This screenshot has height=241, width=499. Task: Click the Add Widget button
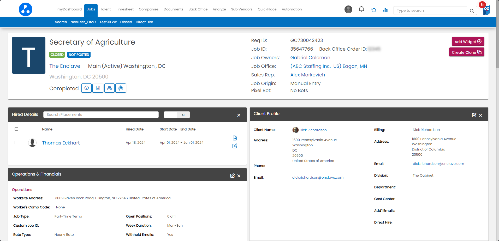[468, 41]
